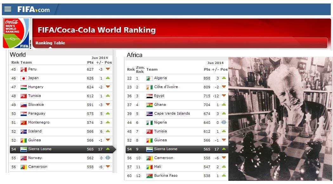The height and width of the screenshot is (184, 333).
Task: Click Nigeria's flag icon
Action: pyautogui.click(x=149, y=123)
